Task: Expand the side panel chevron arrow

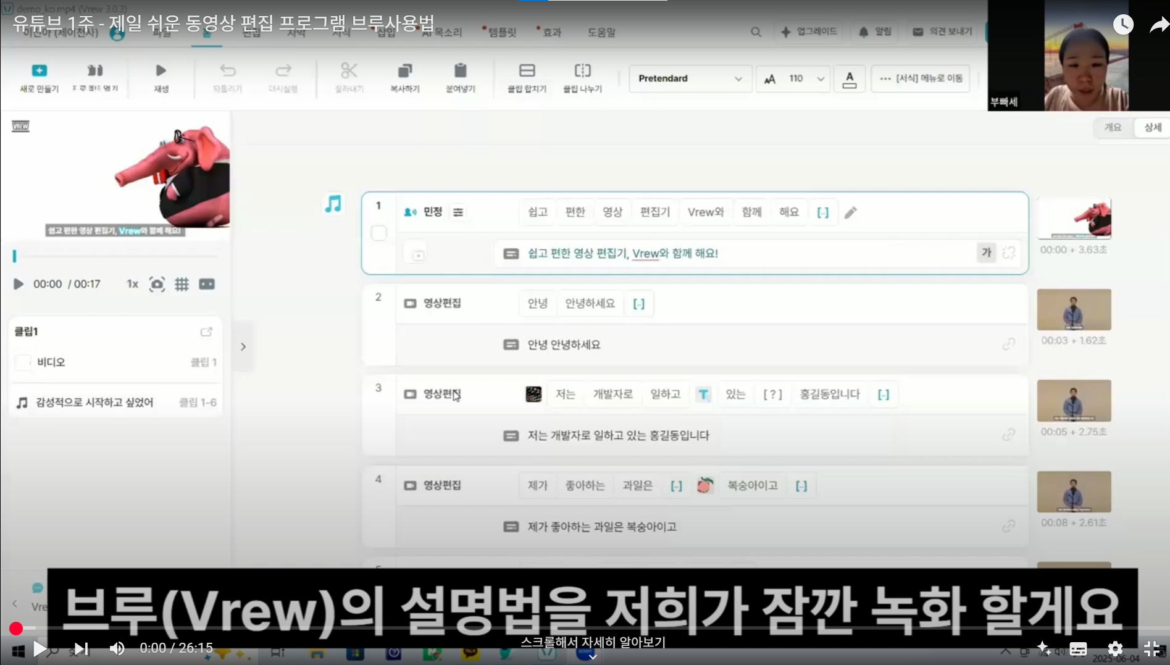Action: pos(243,346)
